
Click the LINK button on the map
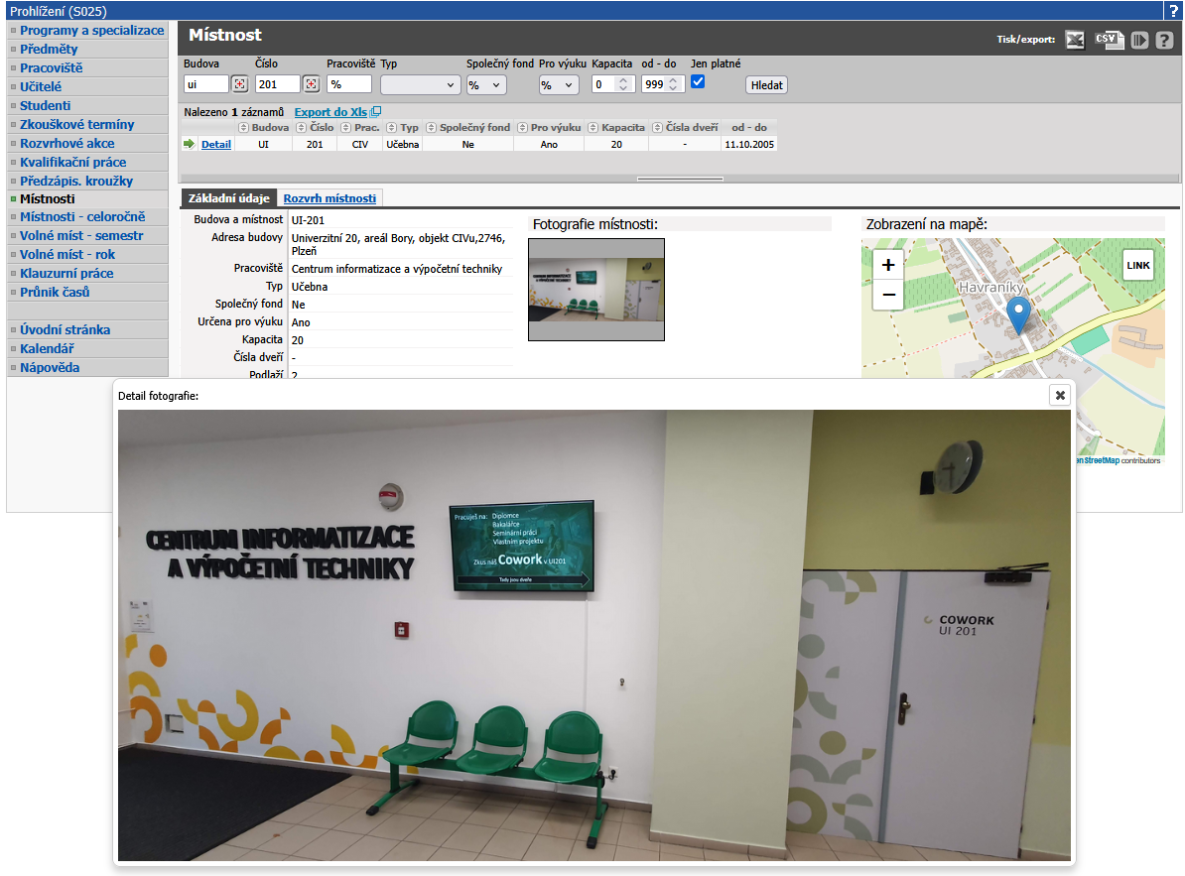click(x=1138, y=266)
